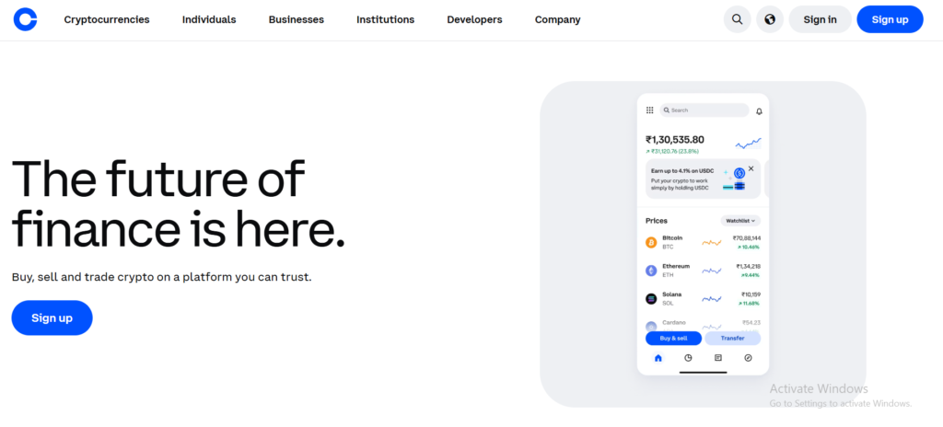Click the grid menu icon in phone mockup
This screenshot has width=943, height=427.
point(649,110)
